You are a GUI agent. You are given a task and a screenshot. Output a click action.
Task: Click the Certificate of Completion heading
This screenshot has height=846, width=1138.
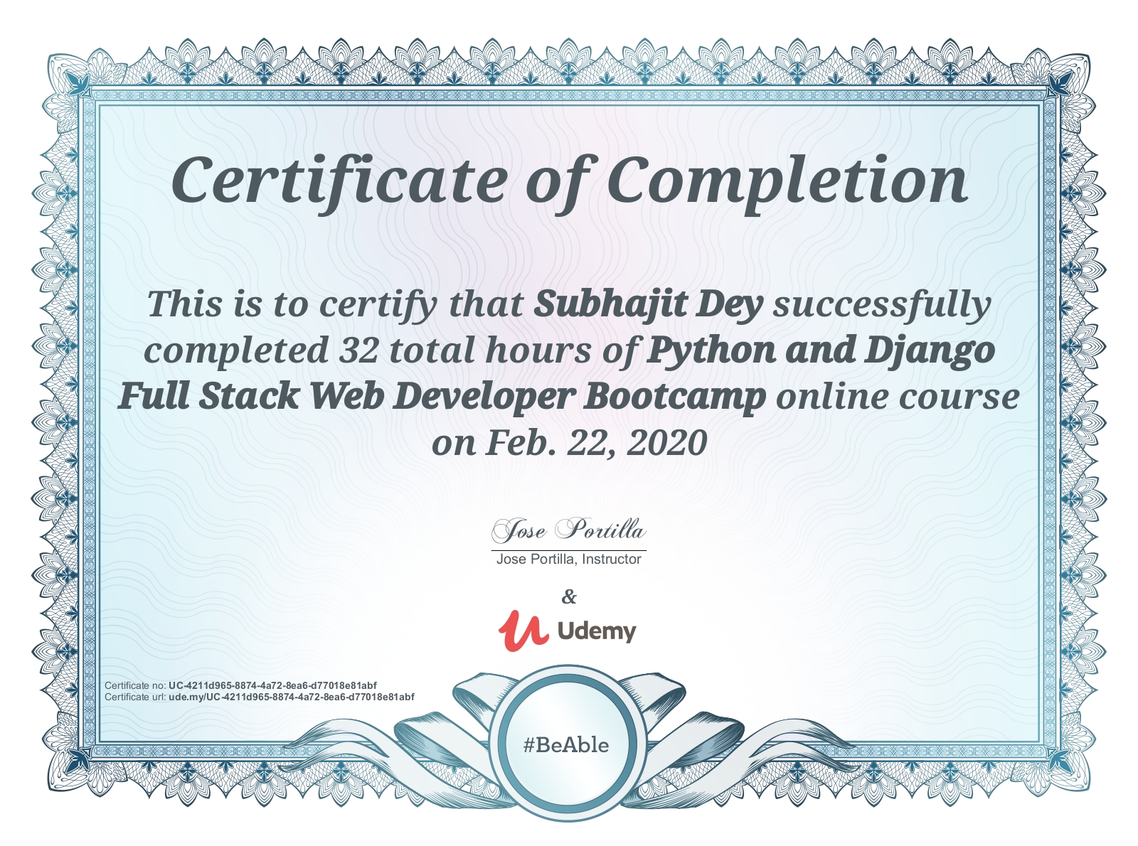coord(569,180)
